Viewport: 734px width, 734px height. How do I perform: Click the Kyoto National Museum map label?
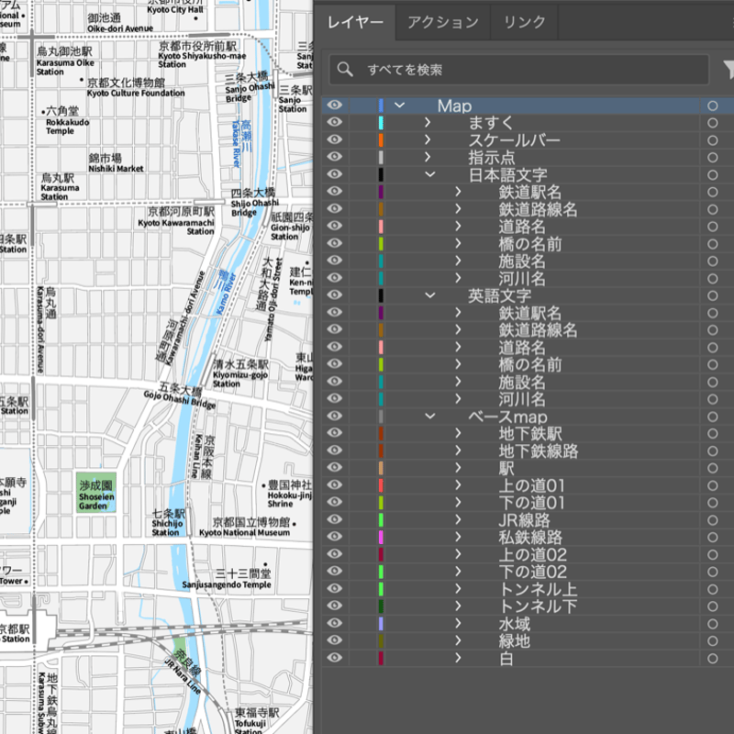pyautogui.click(x=244, y=532)
